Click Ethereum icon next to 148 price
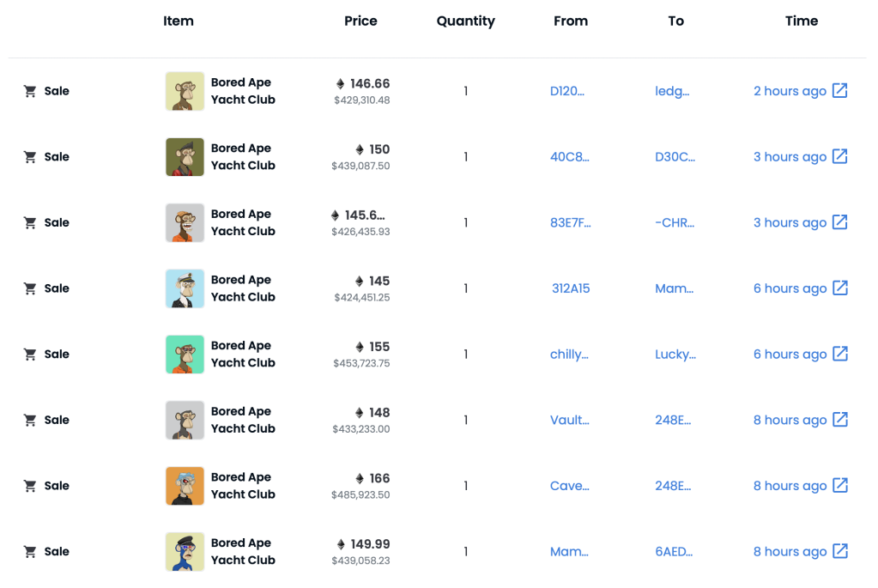 coord(360,413)
